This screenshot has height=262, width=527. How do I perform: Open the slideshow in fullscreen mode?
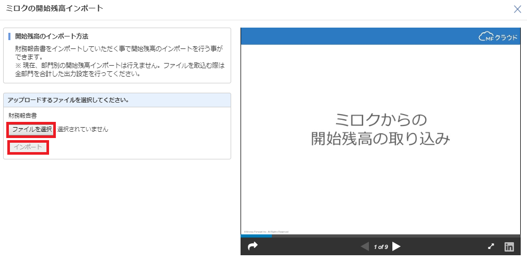(x=491, y=247)
